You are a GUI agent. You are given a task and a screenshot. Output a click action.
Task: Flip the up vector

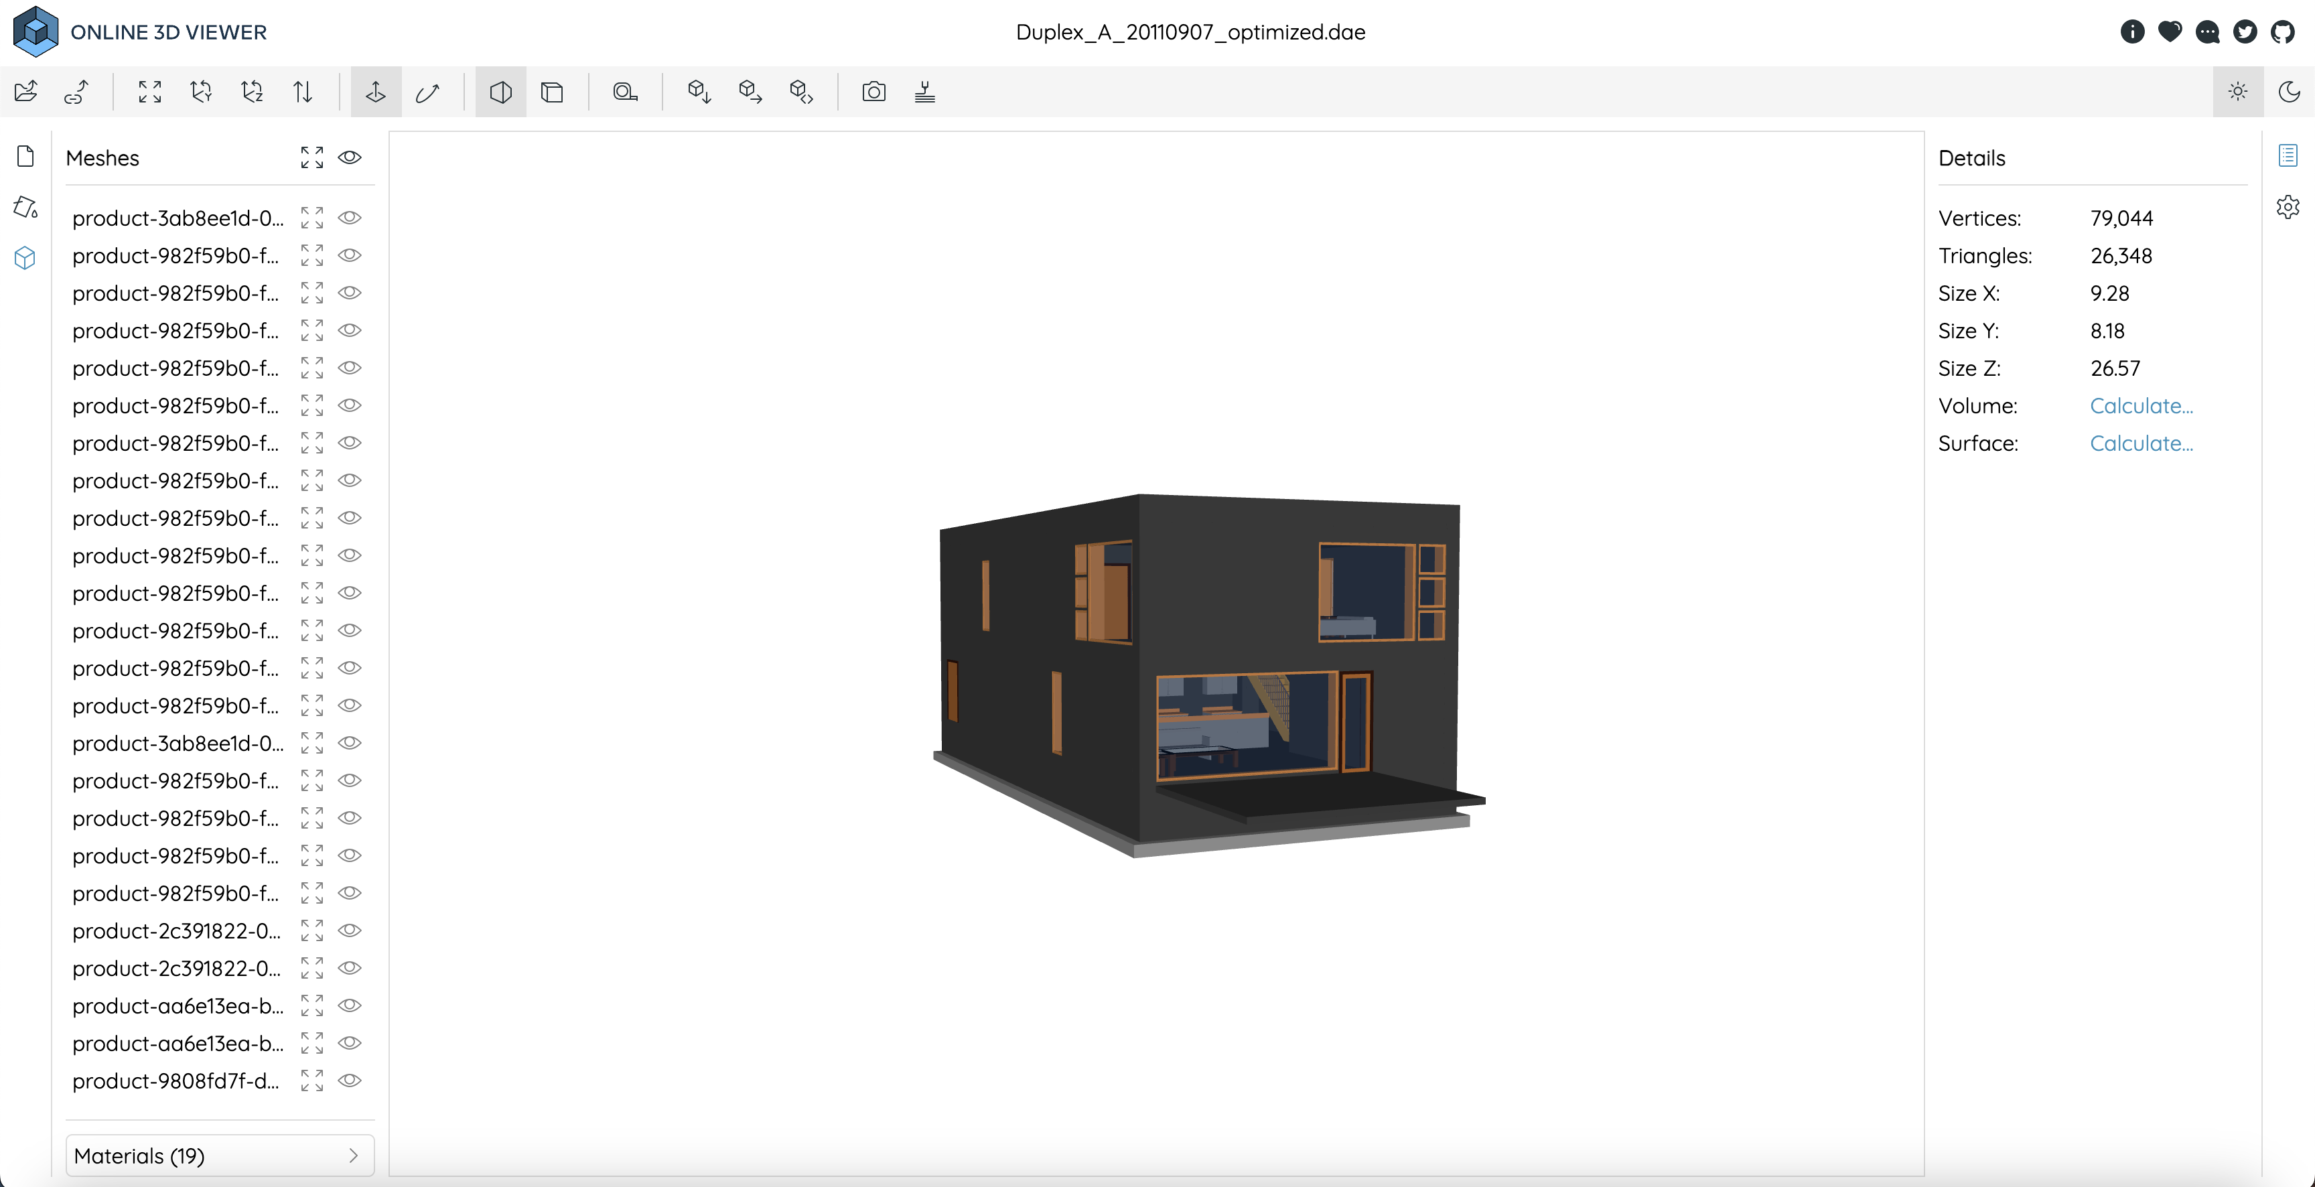click(x=303, y=92)
